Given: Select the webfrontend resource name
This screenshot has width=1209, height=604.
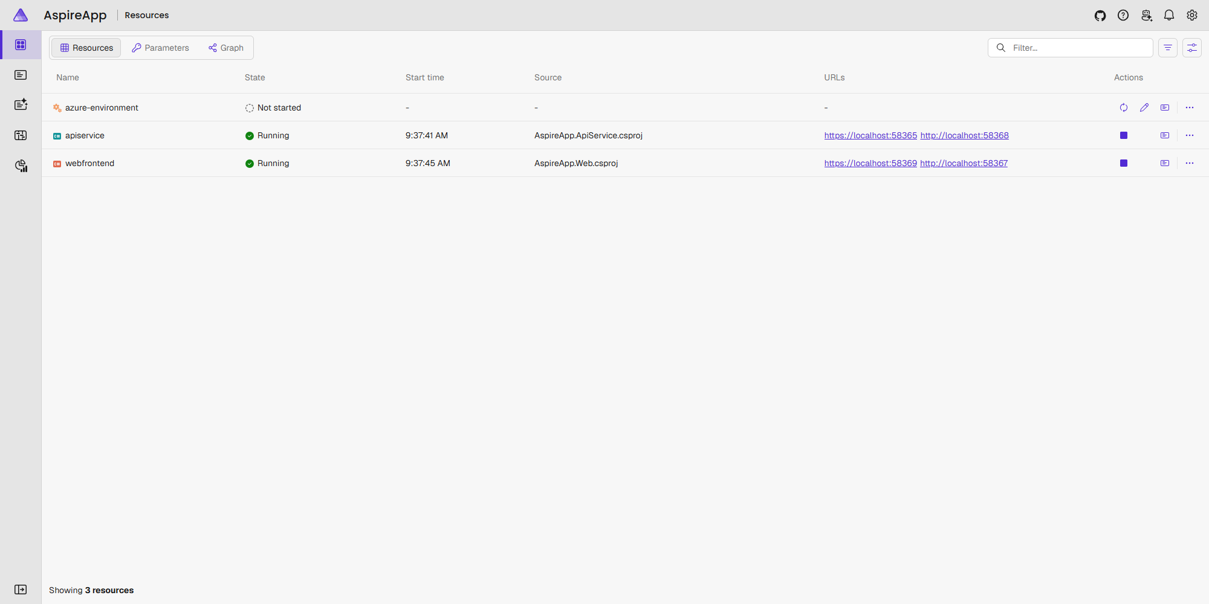Looking at the screenshot, I should point(89,163).
